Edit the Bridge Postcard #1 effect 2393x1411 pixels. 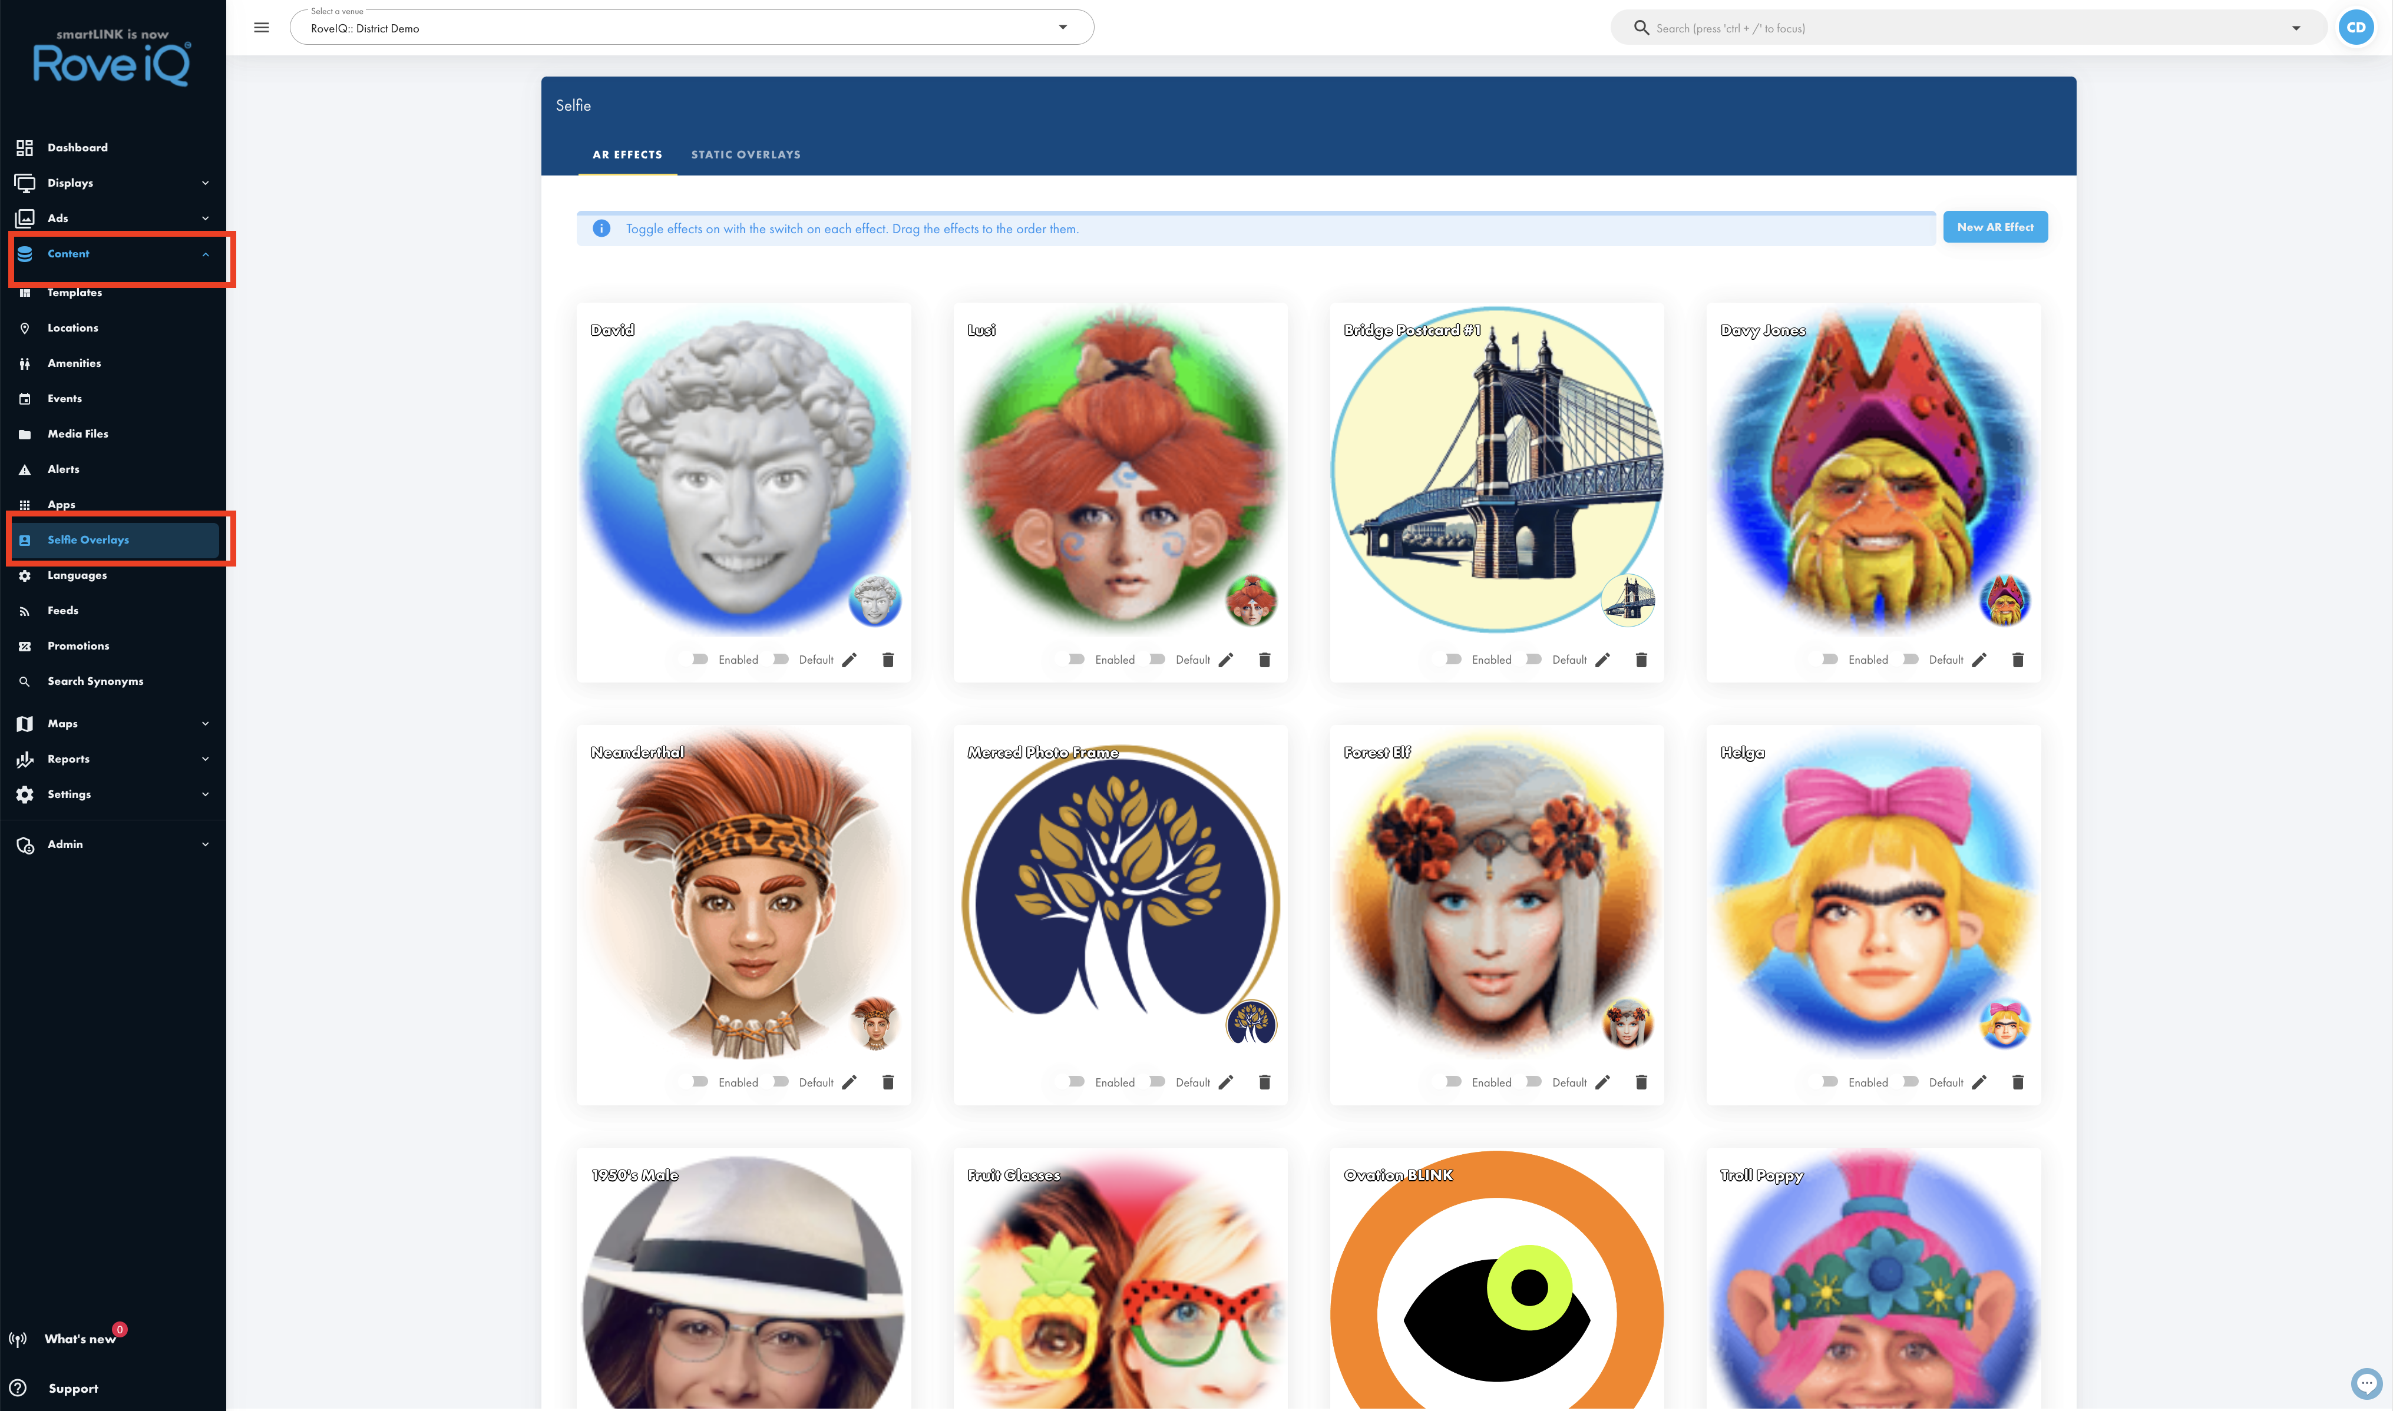coord(1602,660)
